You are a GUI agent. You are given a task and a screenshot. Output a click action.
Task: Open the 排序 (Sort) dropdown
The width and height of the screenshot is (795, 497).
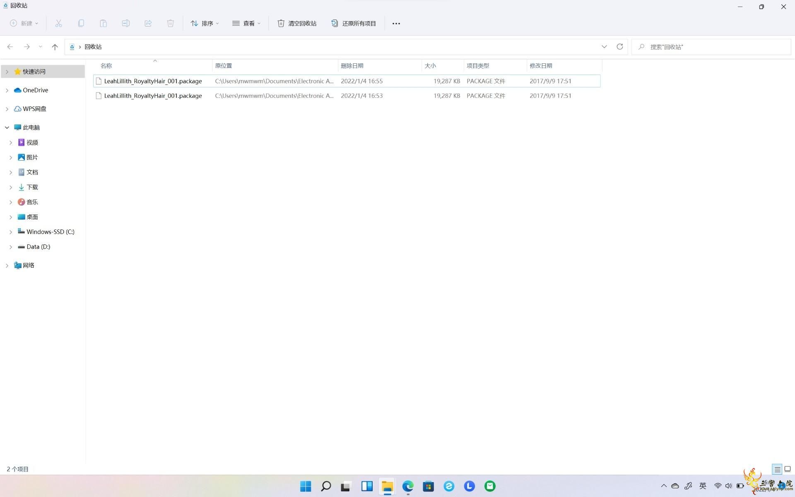pyautogui.click(x=205, y=23)
